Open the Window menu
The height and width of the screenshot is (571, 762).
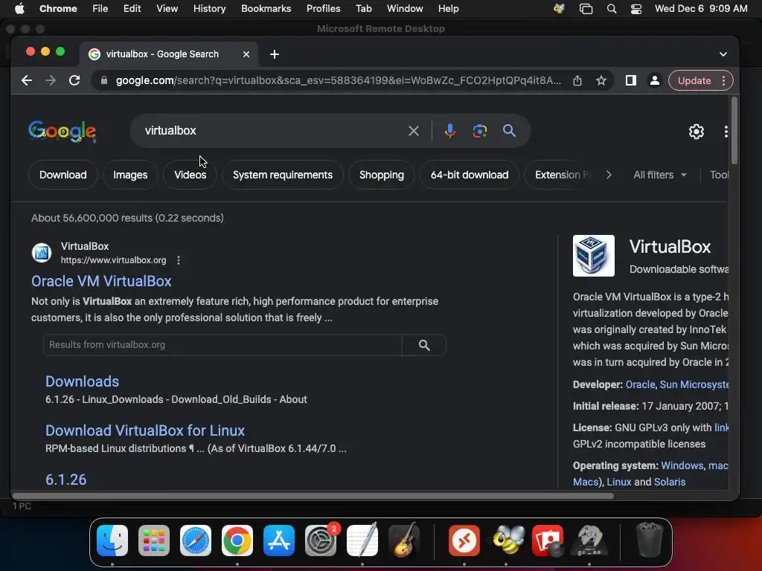tap(405, 9)
